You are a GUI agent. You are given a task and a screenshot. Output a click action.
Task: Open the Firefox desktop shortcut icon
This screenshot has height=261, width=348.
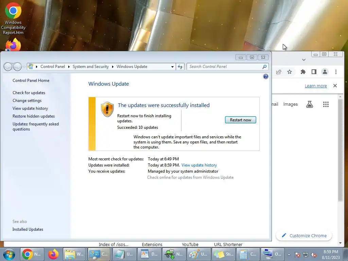13,45
